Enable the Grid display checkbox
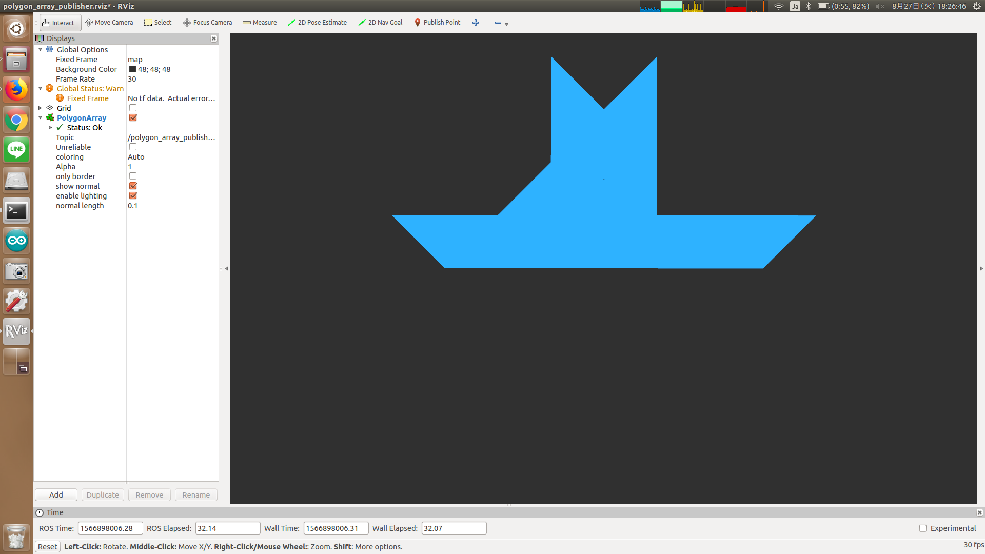This screenshot has width=985, height=554. coord(133,108)
